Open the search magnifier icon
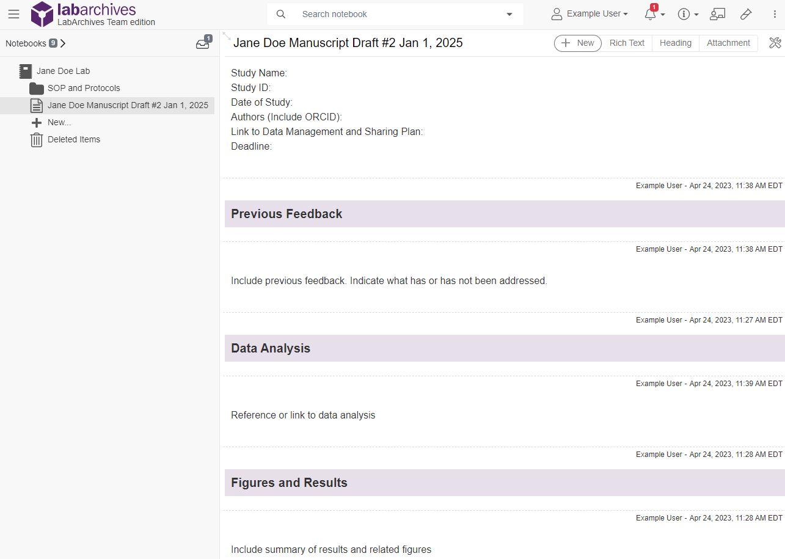This screenshot has width=785, height=559. click(280, 13)
